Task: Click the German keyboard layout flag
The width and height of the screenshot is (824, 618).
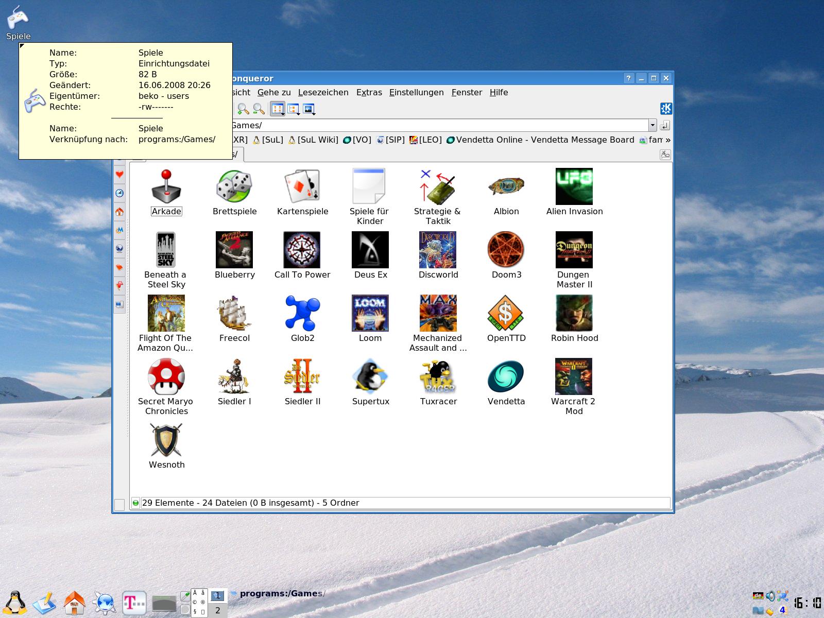Action: coord(758,596)
